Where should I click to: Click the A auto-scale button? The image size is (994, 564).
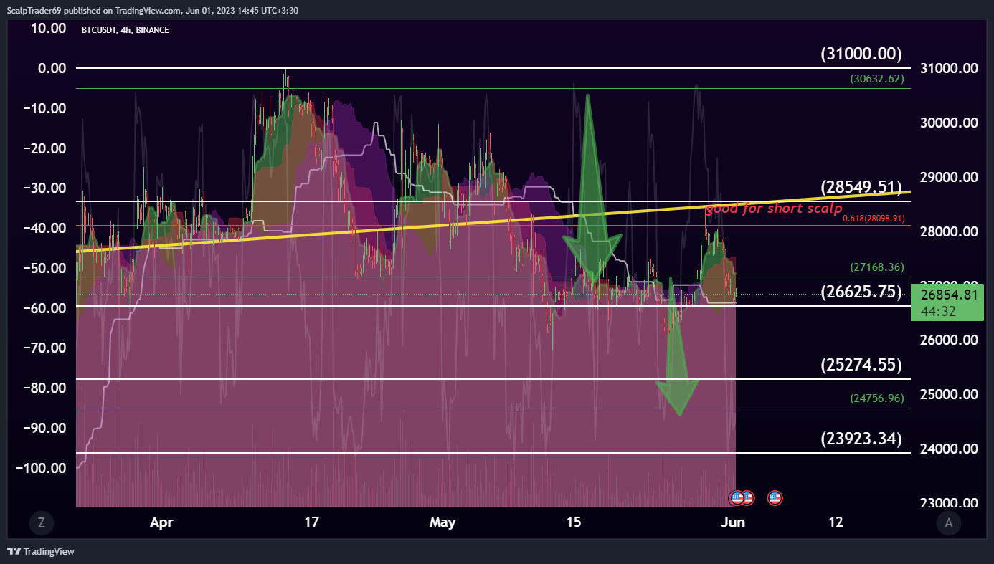(x=949, y=523)
